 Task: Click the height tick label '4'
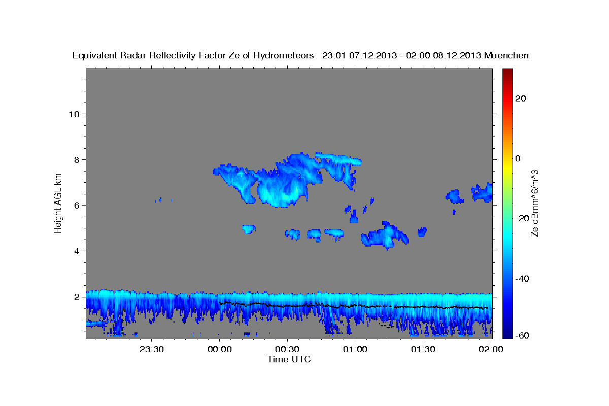tap(77, 251)
